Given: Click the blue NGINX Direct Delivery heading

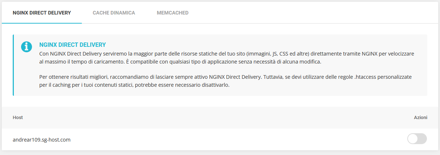Looking at the screenshot, I should tap(72, 45).
